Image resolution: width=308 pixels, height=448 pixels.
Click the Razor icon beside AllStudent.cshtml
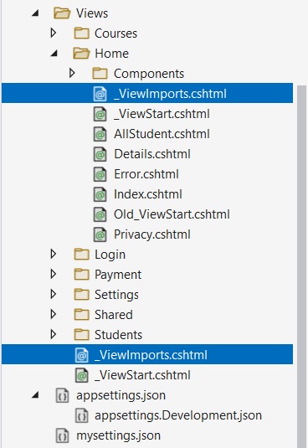pyautogui.click(x=100, y=134)
